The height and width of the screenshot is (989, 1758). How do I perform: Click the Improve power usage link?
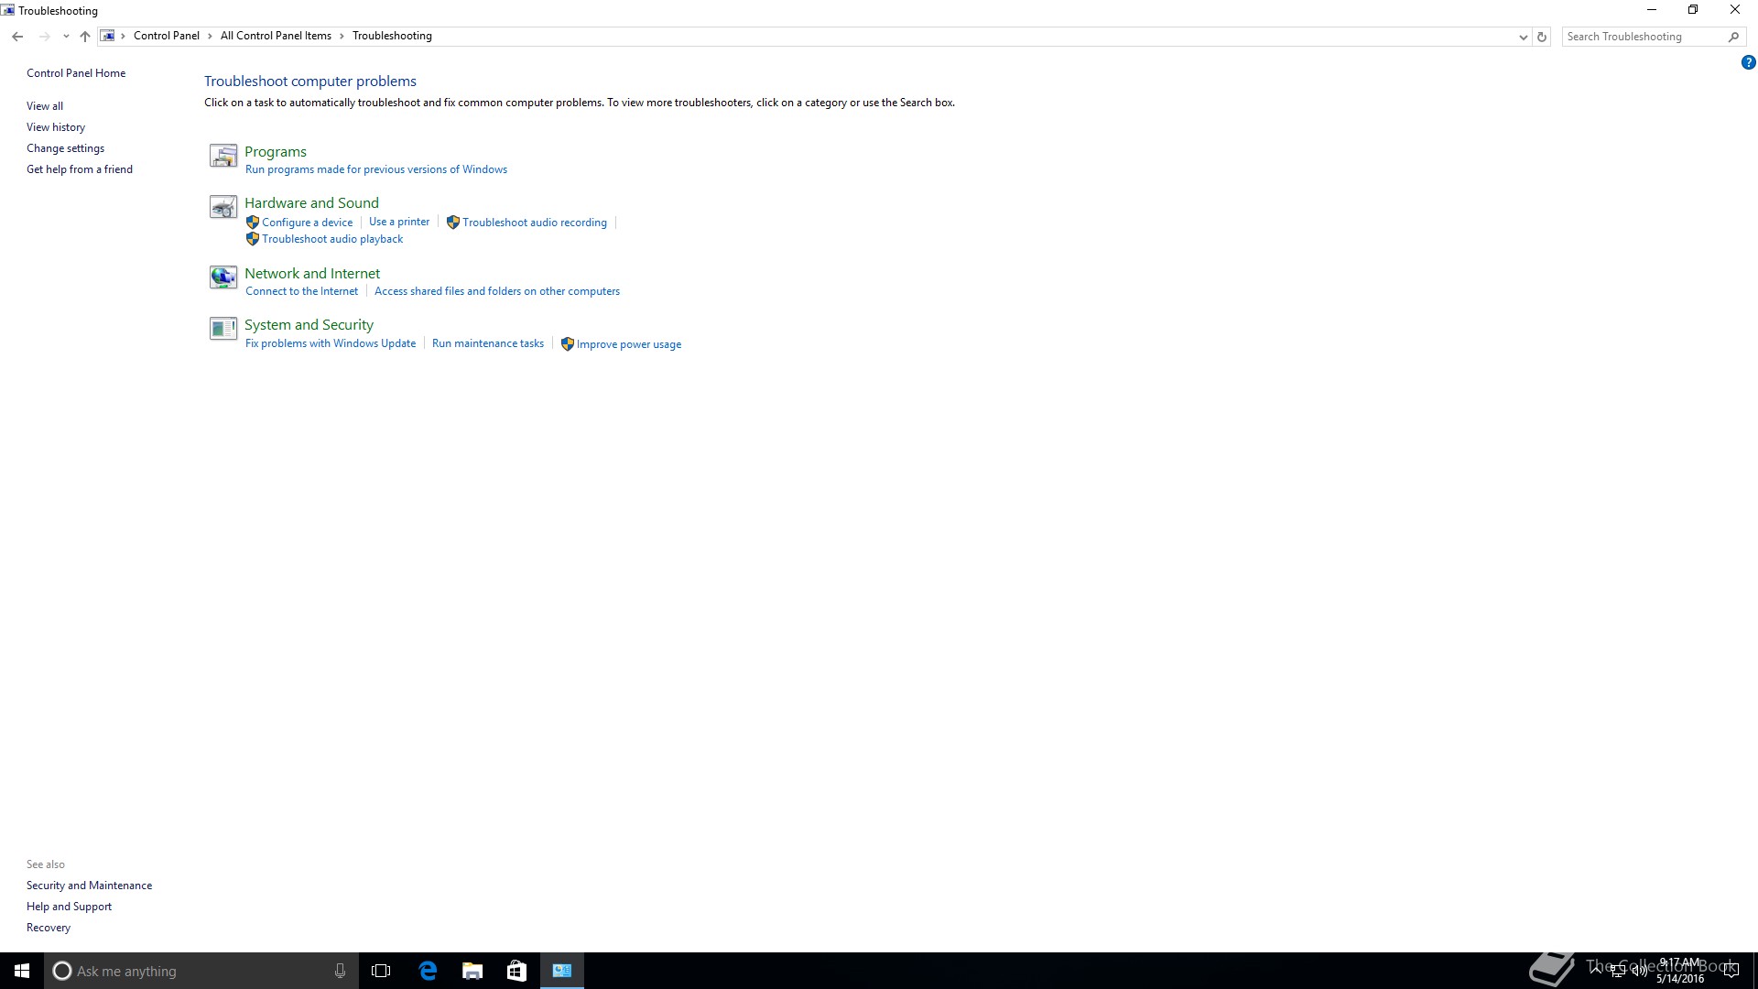[629, 344]
